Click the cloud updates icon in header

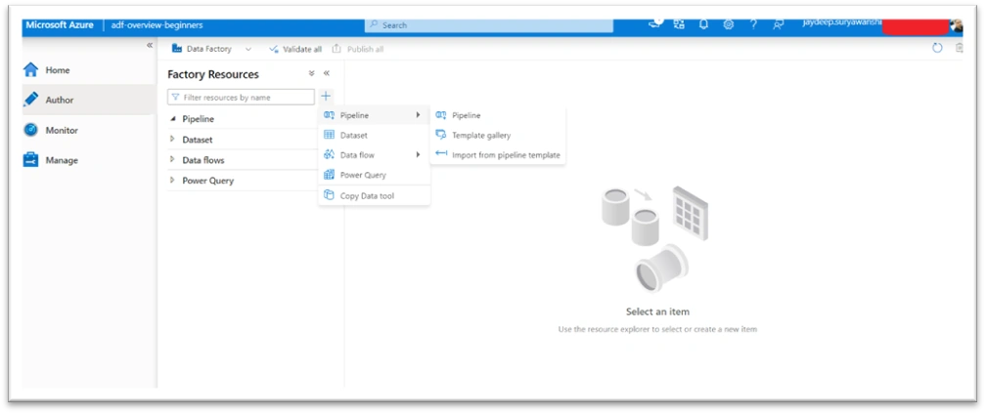point(655,23)
